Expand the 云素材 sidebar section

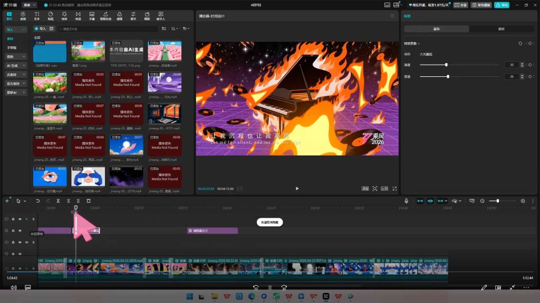(x=15, y=74)
